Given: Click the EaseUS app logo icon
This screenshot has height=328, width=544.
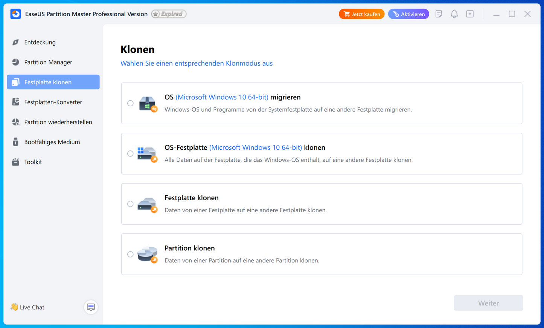Looking at the screenshot, I should click(x=15, y=14).
